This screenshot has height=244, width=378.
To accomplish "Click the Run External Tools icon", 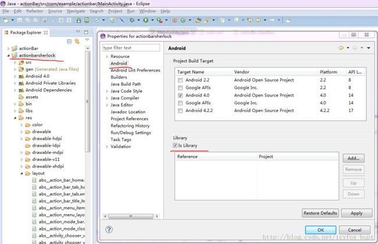I will point(159,20).
